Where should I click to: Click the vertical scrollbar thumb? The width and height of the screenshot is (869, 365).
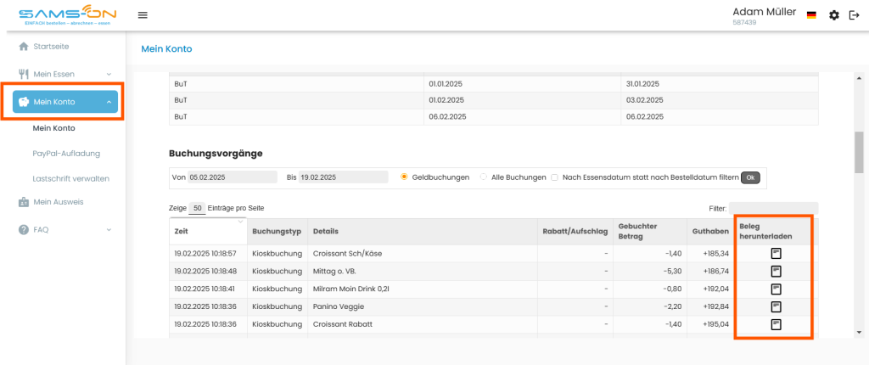(859, 152)
